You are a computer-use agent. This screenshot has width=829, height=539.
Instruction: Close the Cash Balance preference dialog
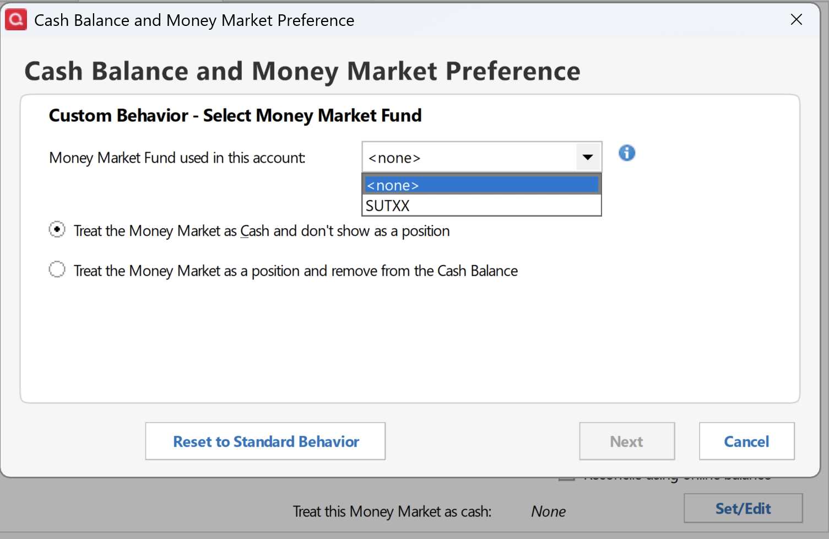pos(796,20)
